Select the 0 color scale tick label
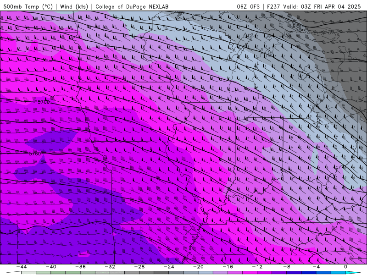 pyautogui.click(x=345, y=267)
